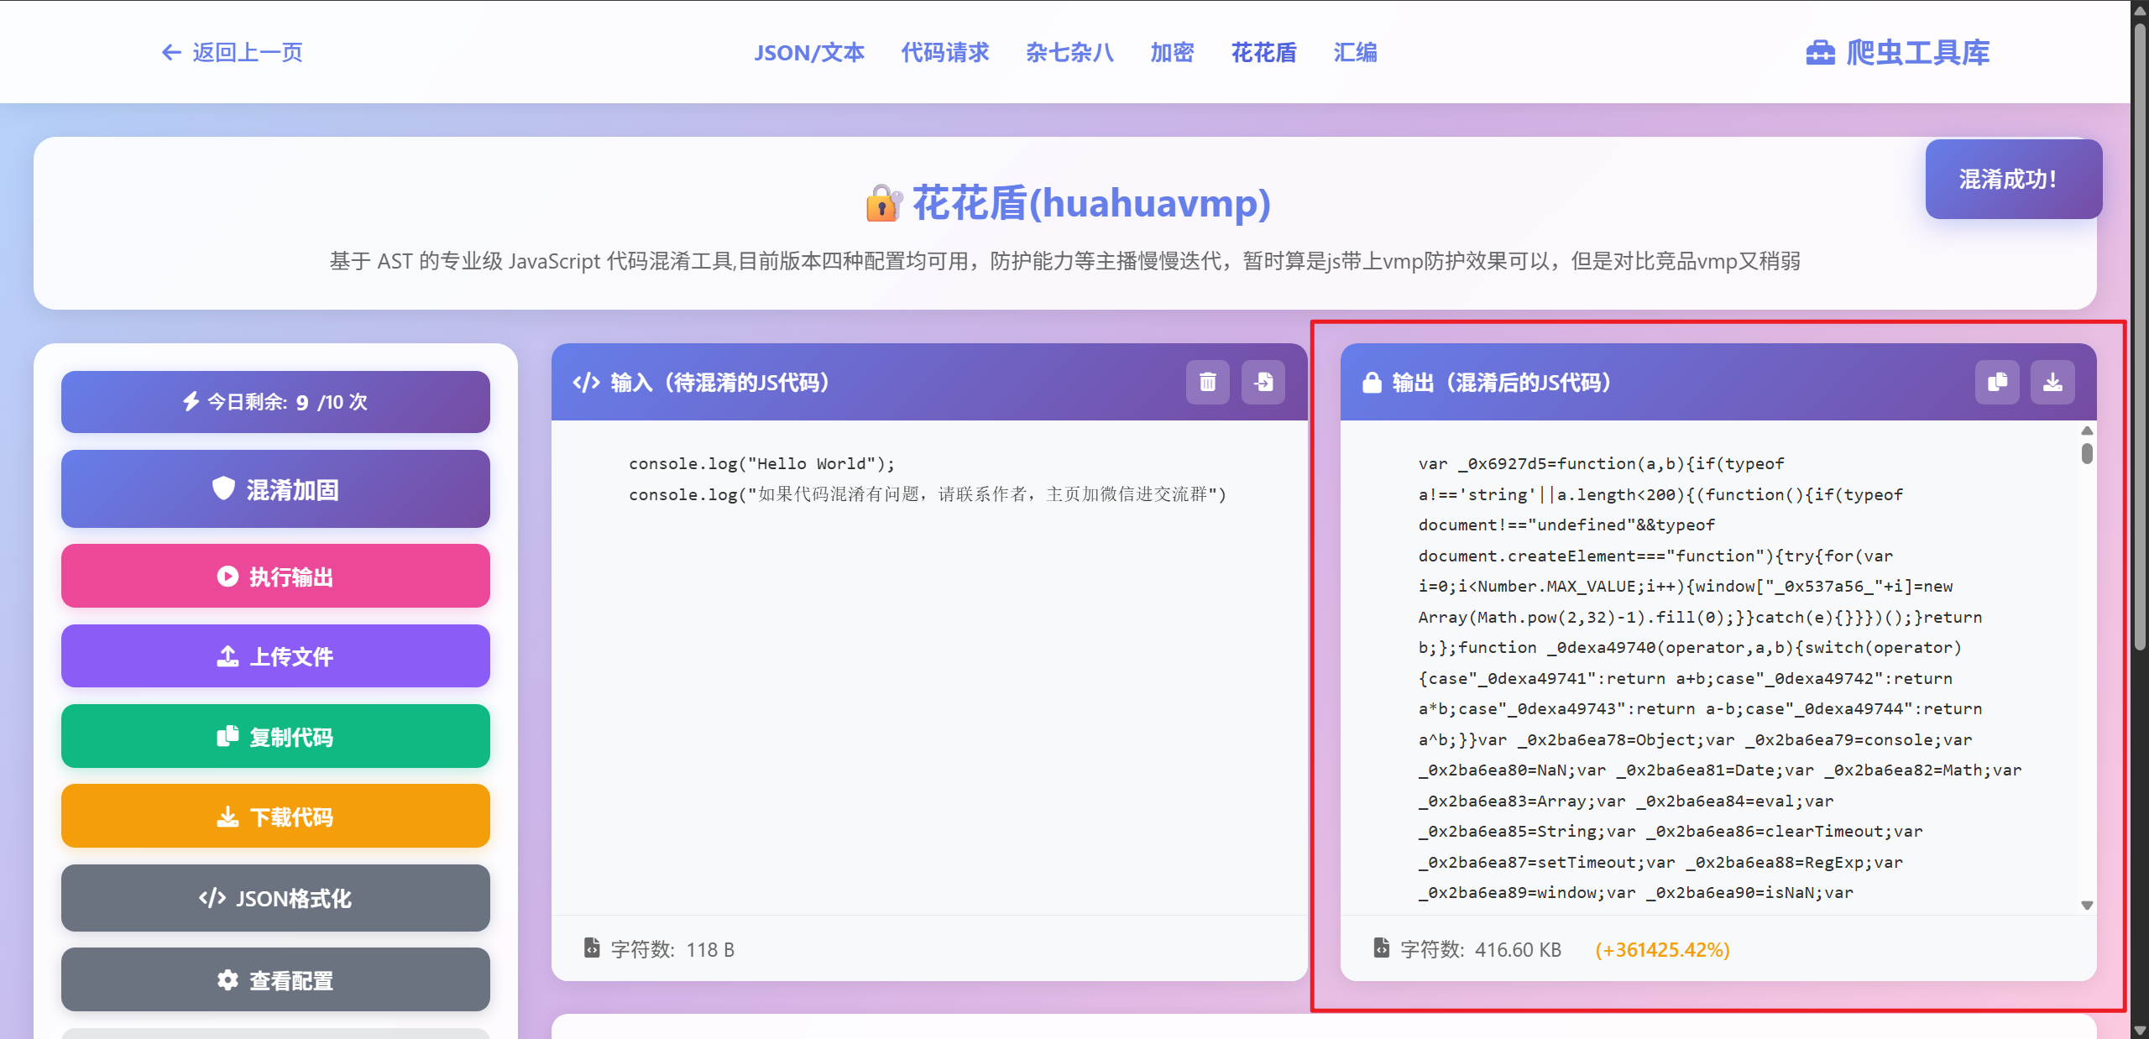Click the 上传文件 button
The image size is (2149, 1039).
[275, 656]
